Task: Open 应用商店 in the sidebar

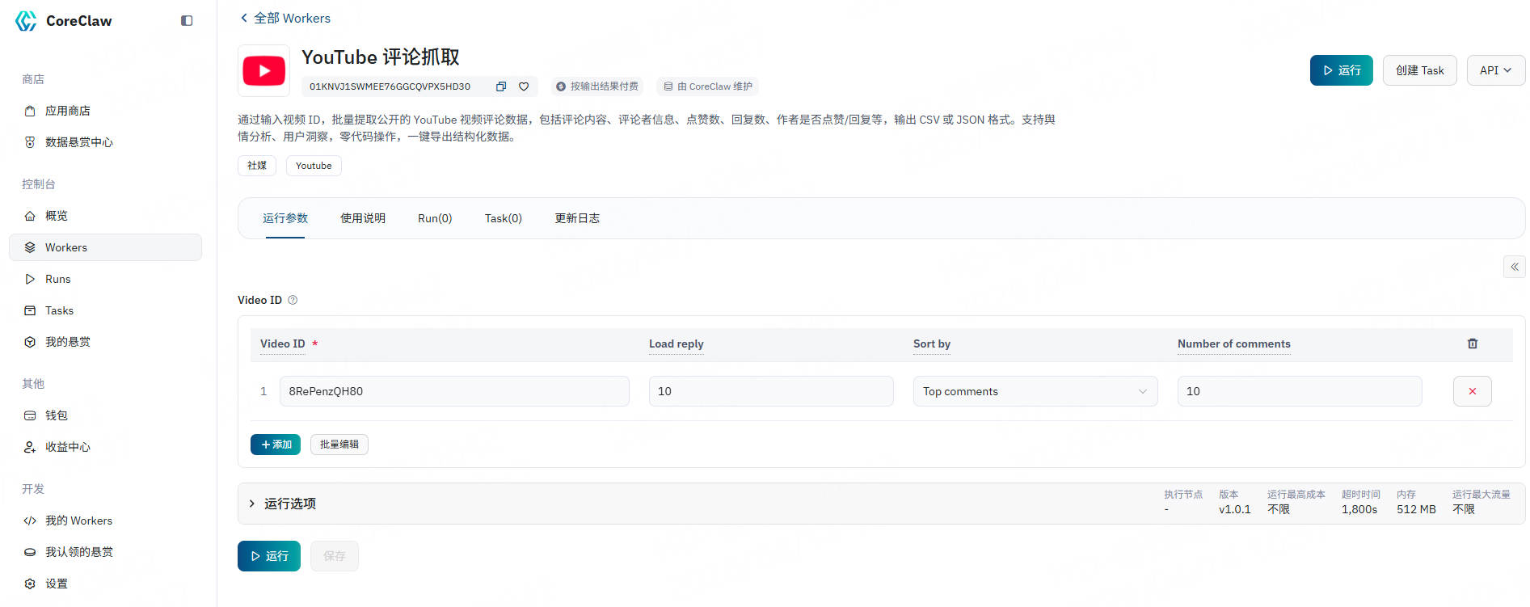Action: [x=67, y=111]
